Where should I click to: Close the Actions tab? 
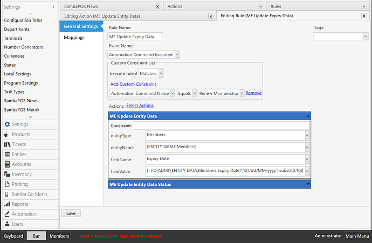click(260, 6)
